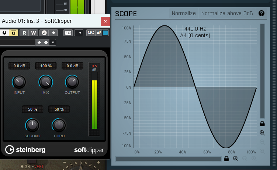Enable Write automation W button
Image resolution: width=277 pixels, height=170 pixels.
coord(34,33)
